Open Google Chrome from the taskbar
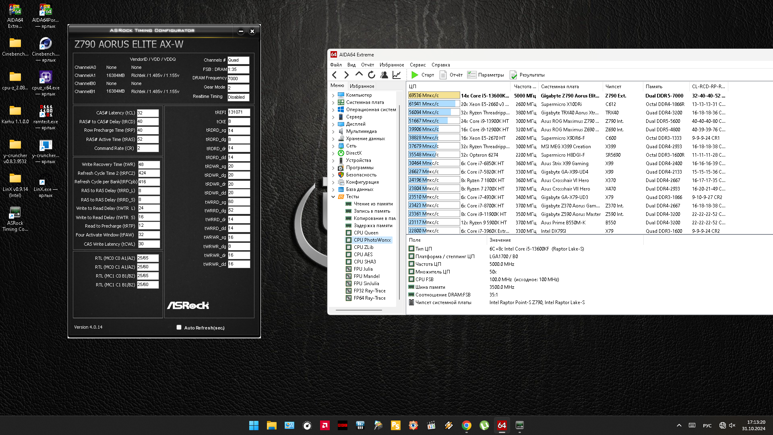 coord(466,425)
